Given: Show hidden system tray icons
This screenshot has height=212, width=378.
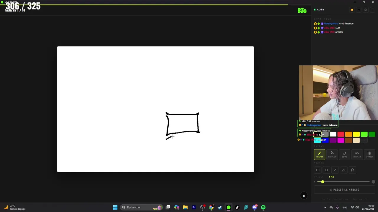Looking at the screenshot, I should click(325, 207).
